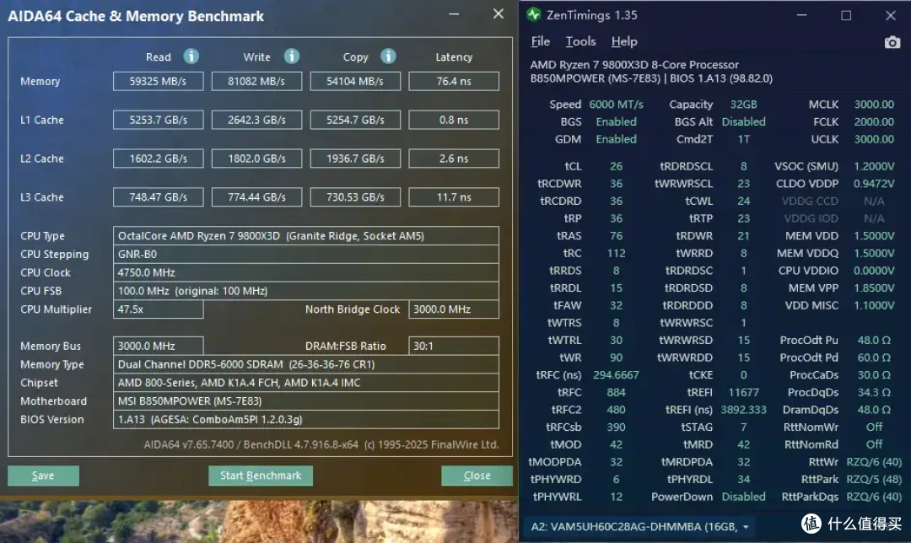911x543 pixels.
Task: Select L2 Cache Copy value 1936.7 GB/s
Action: click(x=355, y=159)
